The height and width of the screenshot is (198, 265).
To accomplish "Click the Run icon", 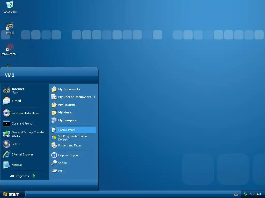I will tap(54, 171).
